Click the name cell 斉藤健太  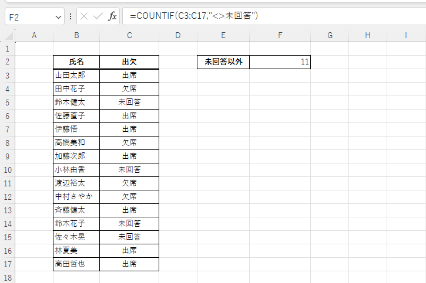[76, 210]
